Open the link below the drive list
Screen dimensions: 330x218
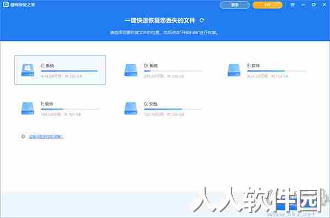click(x=46, y=137)
